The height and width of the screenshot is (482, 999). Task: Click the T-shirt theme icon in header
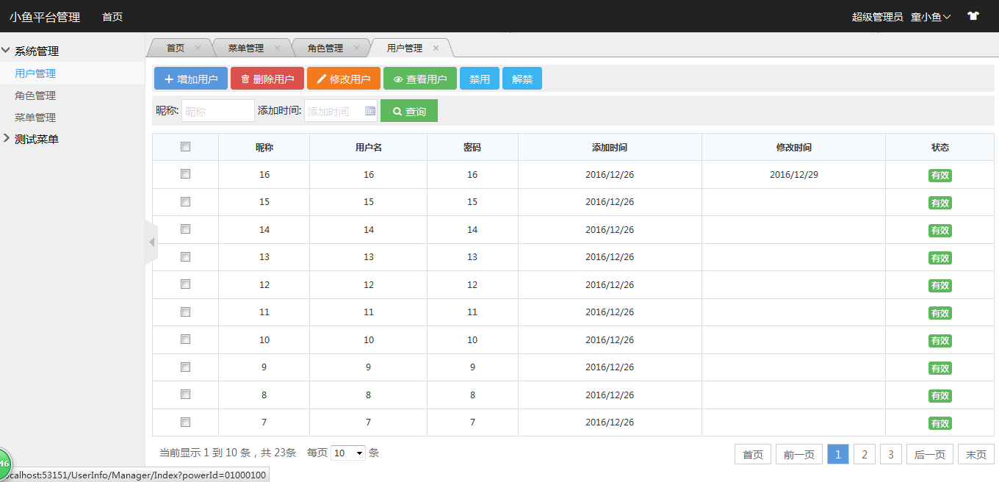(x=973, y=16)
